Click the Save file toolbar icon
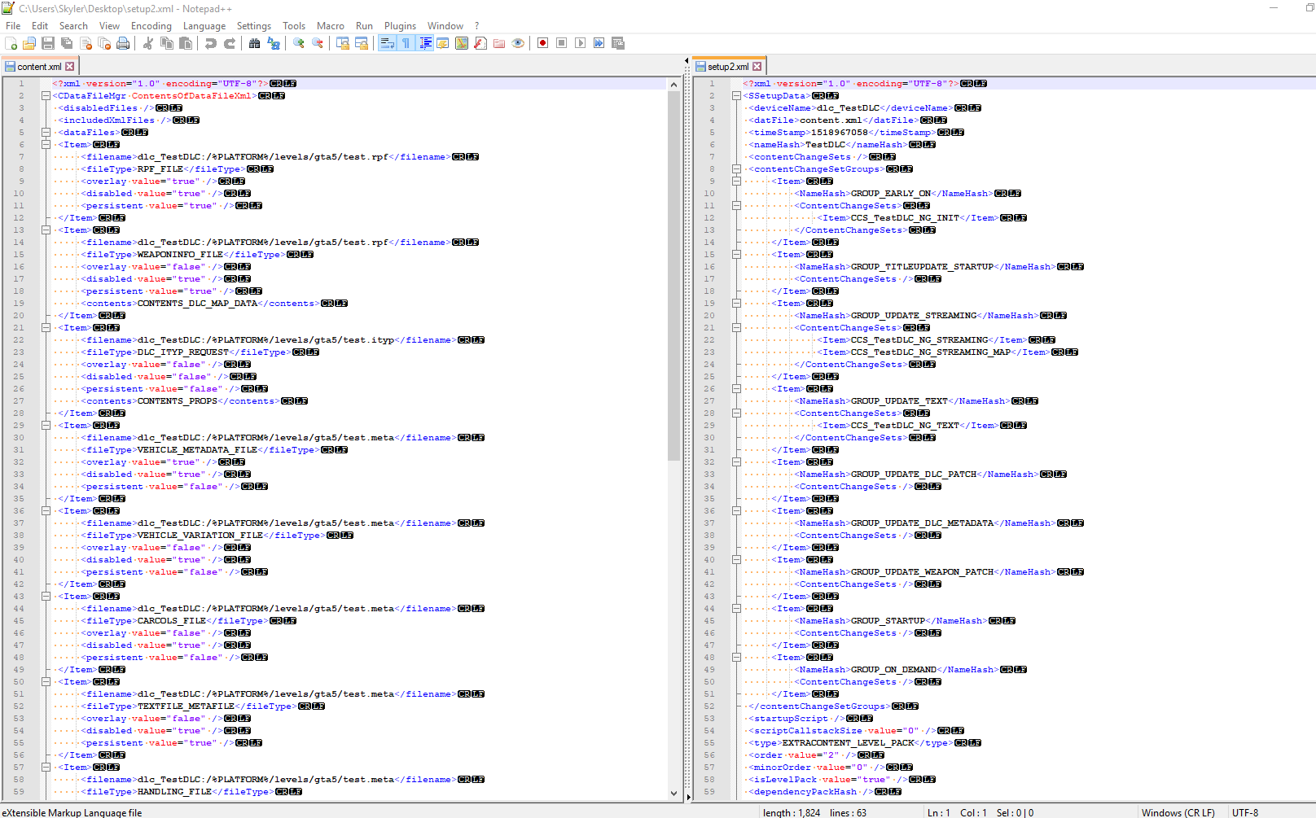The height and width of the screenshot is (818, 1316). pyautogui.click(x=48, y=43)
